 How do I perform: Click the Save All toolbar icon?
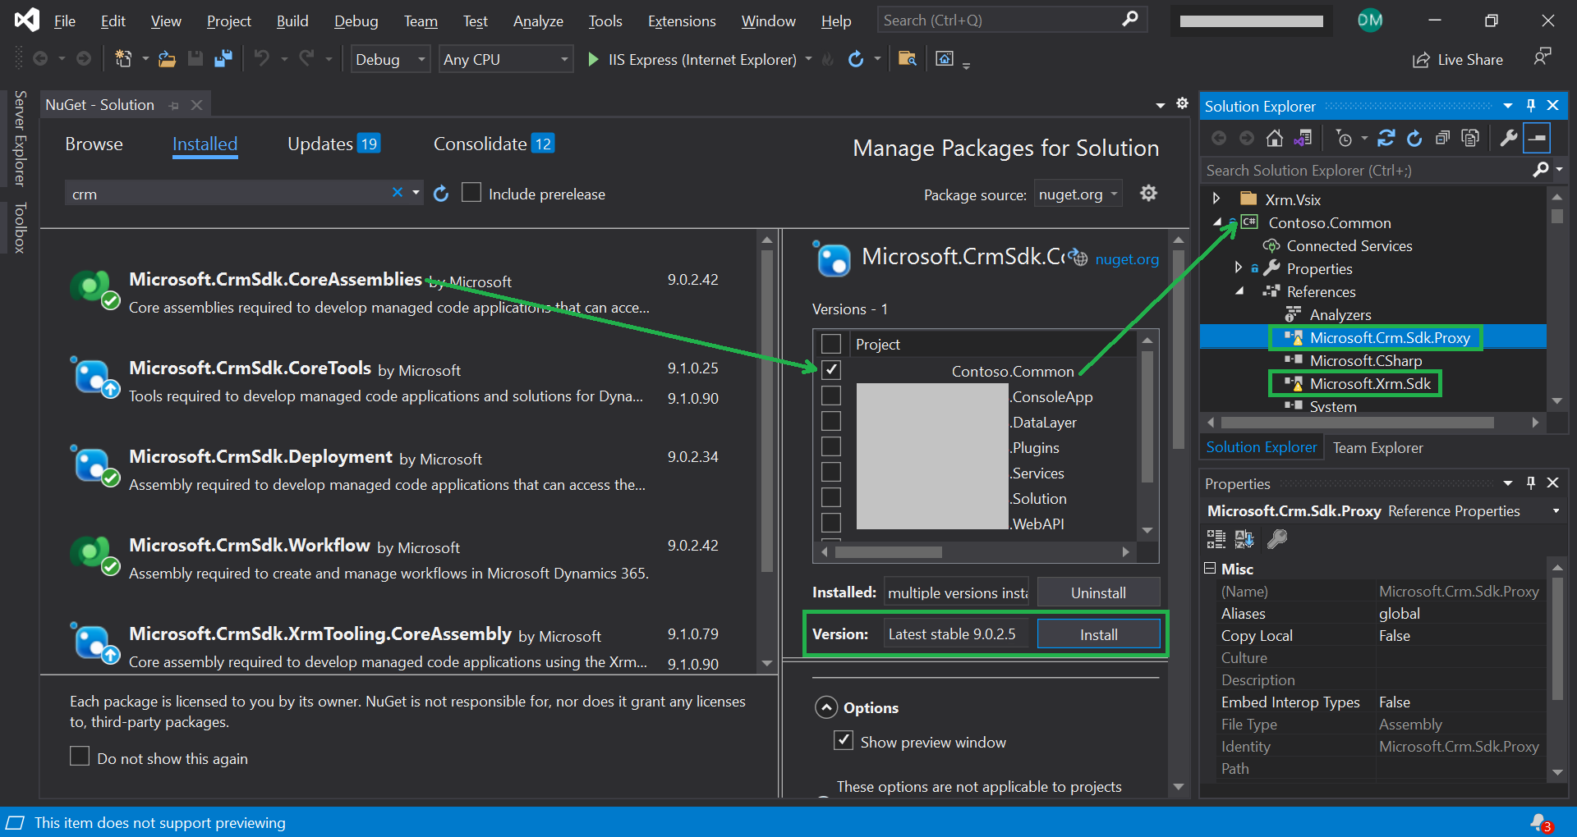223,59
